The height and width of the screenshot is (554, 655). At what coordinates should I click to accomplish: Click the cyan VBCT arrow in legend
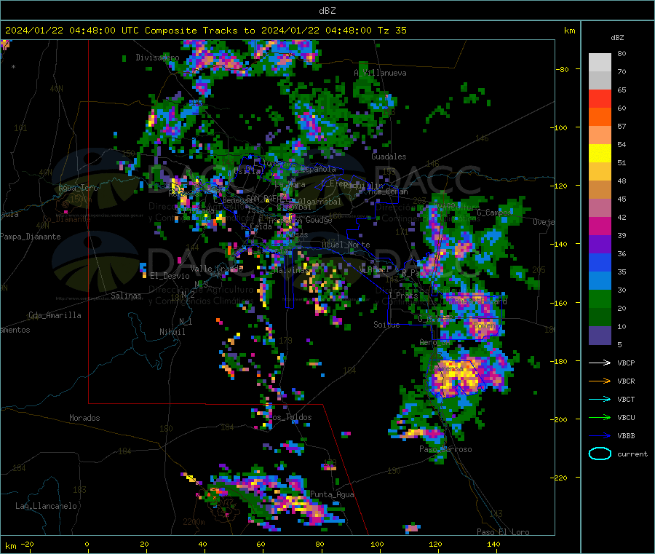[x=600, y=399]
